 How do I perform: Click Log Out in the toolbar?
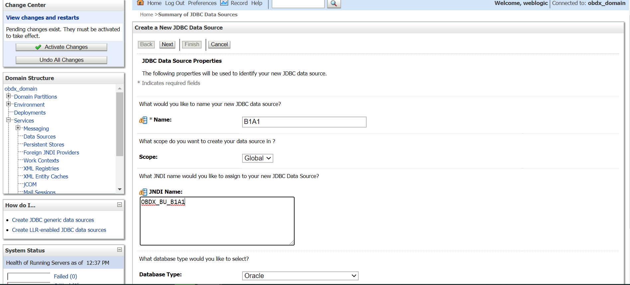click(175, 3)
